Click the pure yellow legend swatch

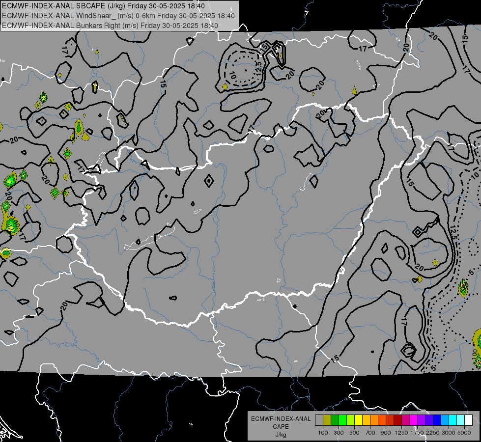pyautogui.click(x=358, y=420)
